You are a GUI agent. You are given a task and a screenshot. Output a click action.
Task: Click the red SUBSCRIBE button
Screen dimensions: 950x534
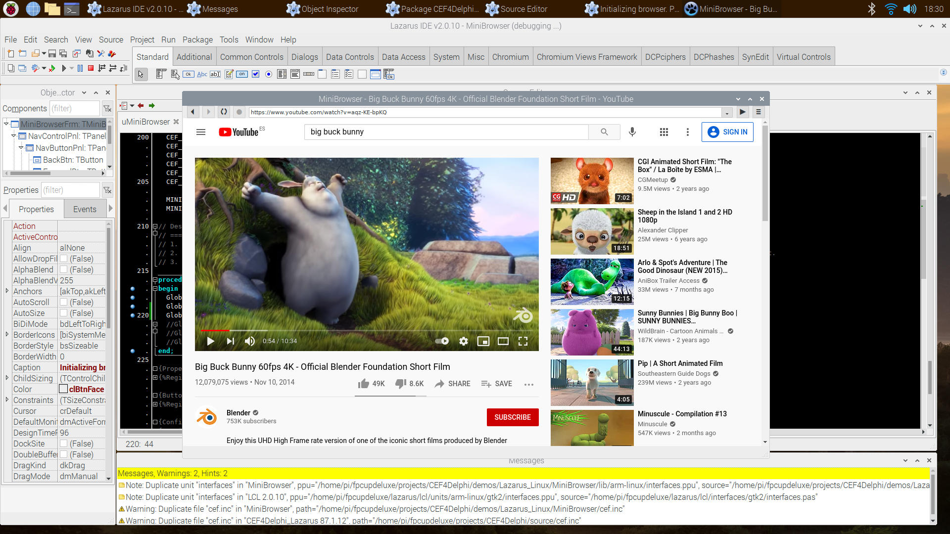click(x=513, y=417)
